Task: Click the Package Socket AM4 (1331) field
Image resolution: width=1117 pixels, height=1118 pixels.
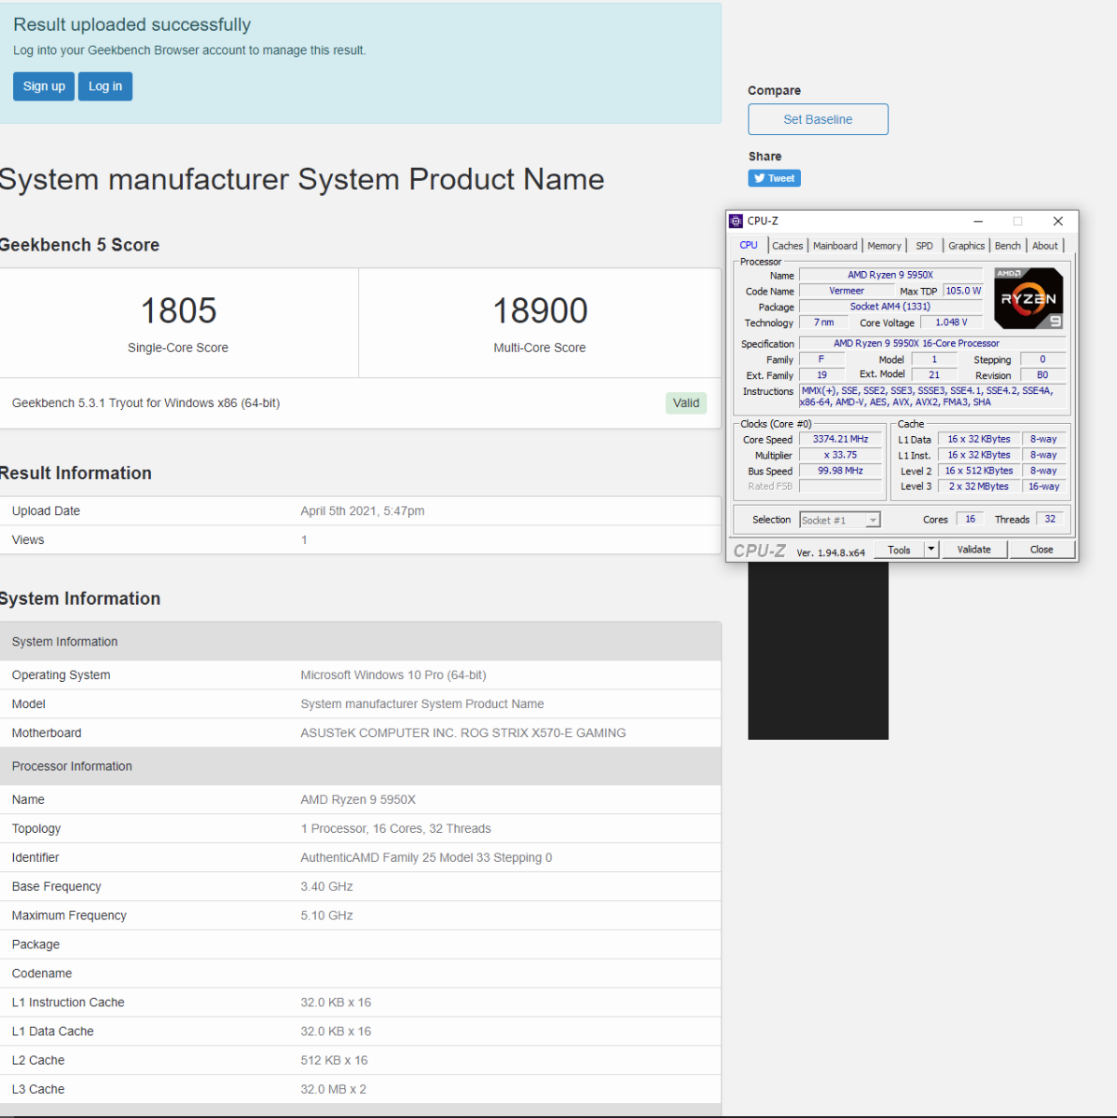Action: (x=890, y=307)
